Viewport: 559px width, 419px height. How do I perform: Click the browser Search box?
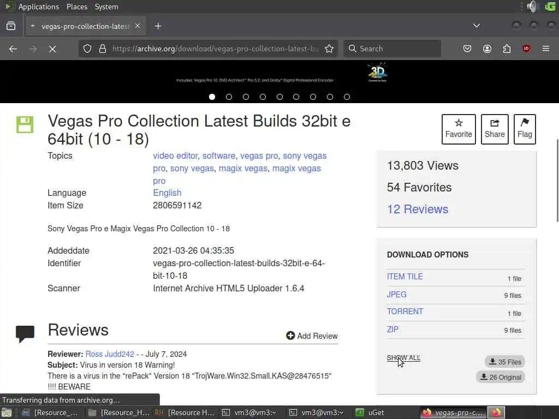392,49
